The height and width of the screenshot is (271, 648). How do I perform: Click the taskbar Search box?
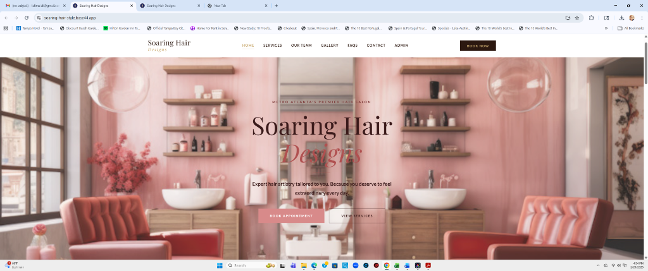pos(251,265)
